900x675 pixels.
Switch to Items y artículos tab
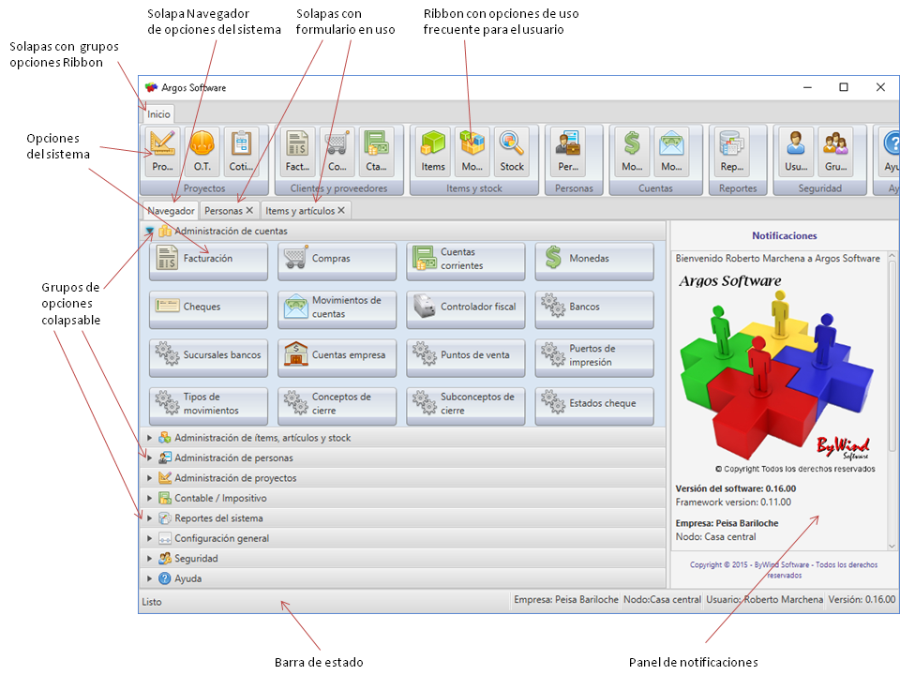tap(300, 211)
